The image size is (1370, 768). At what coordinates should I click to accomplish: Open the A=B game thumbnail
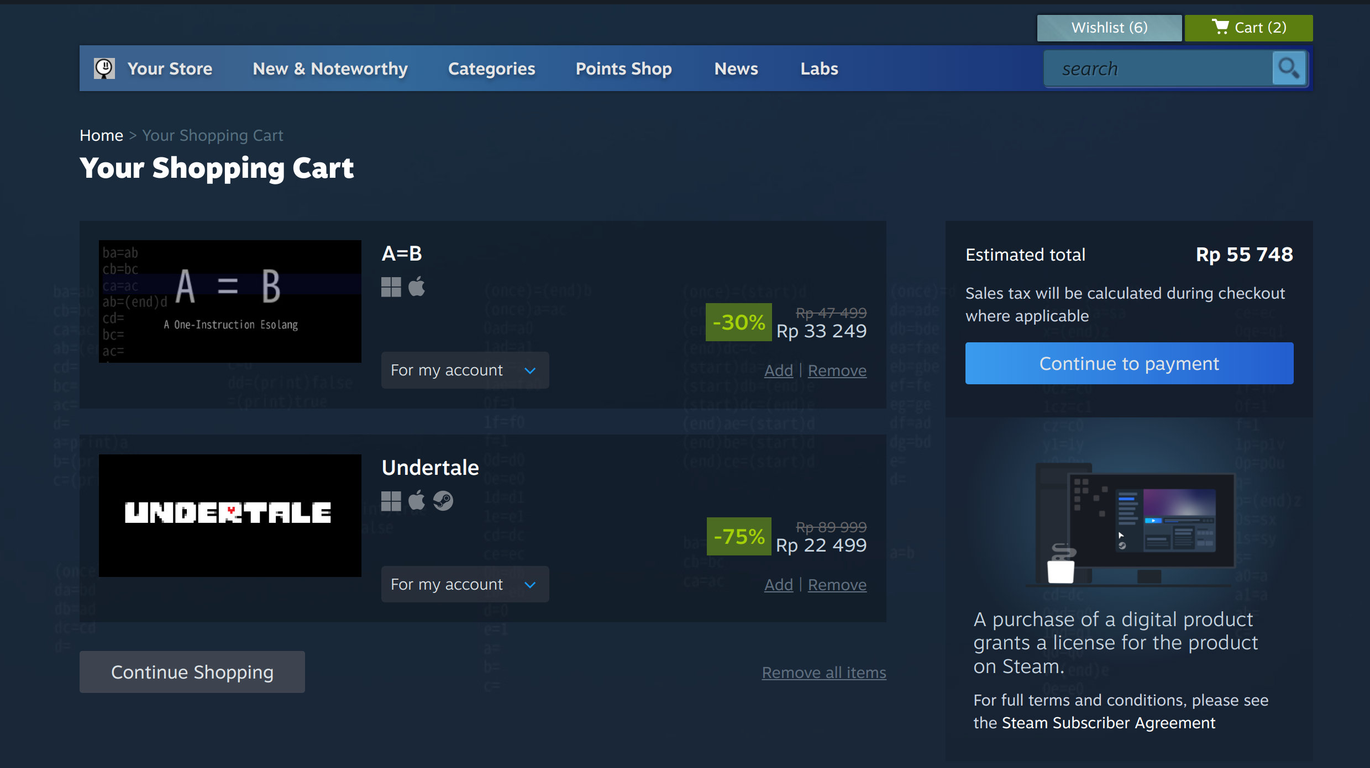click(230, 301)
